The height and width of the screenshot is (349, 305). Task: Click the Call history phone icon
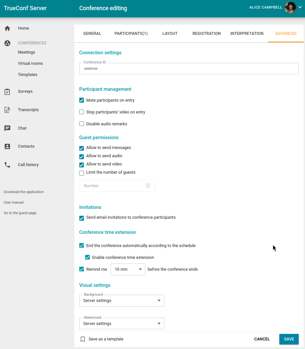[x=7, y=165]
